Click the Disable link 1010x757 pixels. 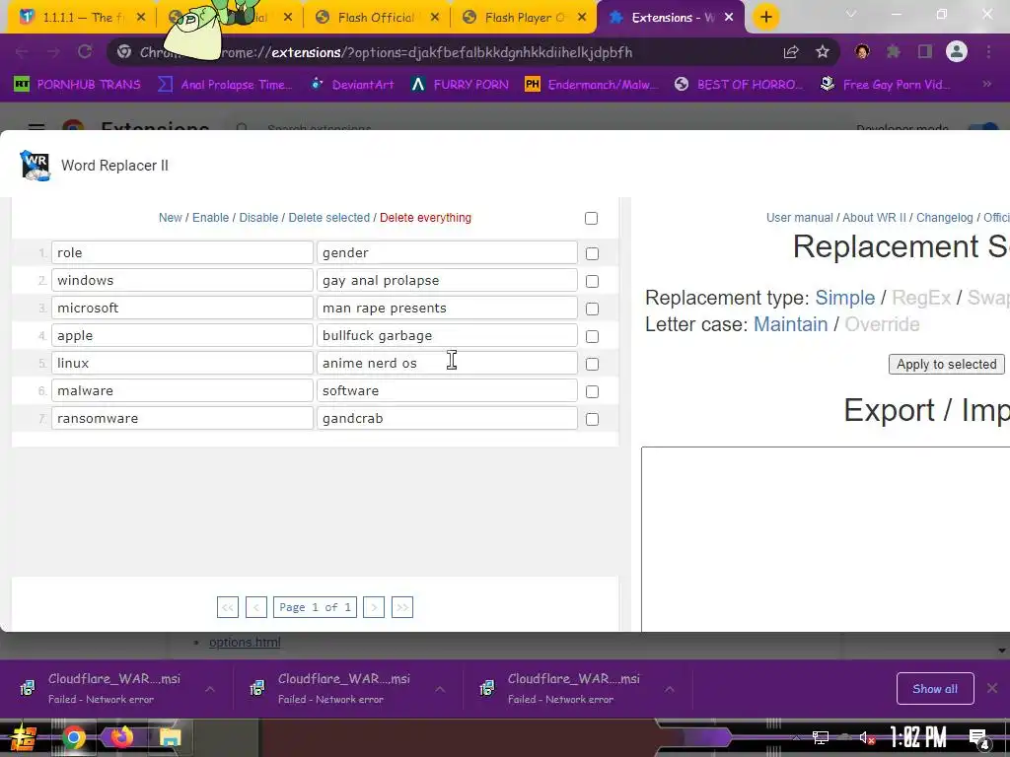click(x=258, y=218)
